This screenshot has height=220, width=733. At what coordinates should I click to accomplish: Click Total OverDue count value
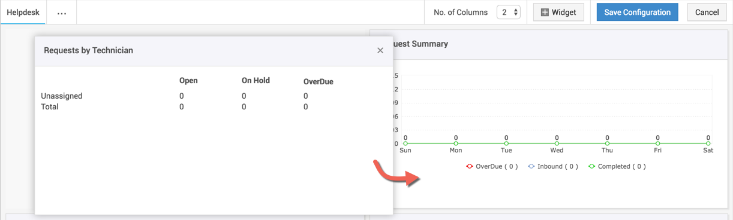pos(306,106)
